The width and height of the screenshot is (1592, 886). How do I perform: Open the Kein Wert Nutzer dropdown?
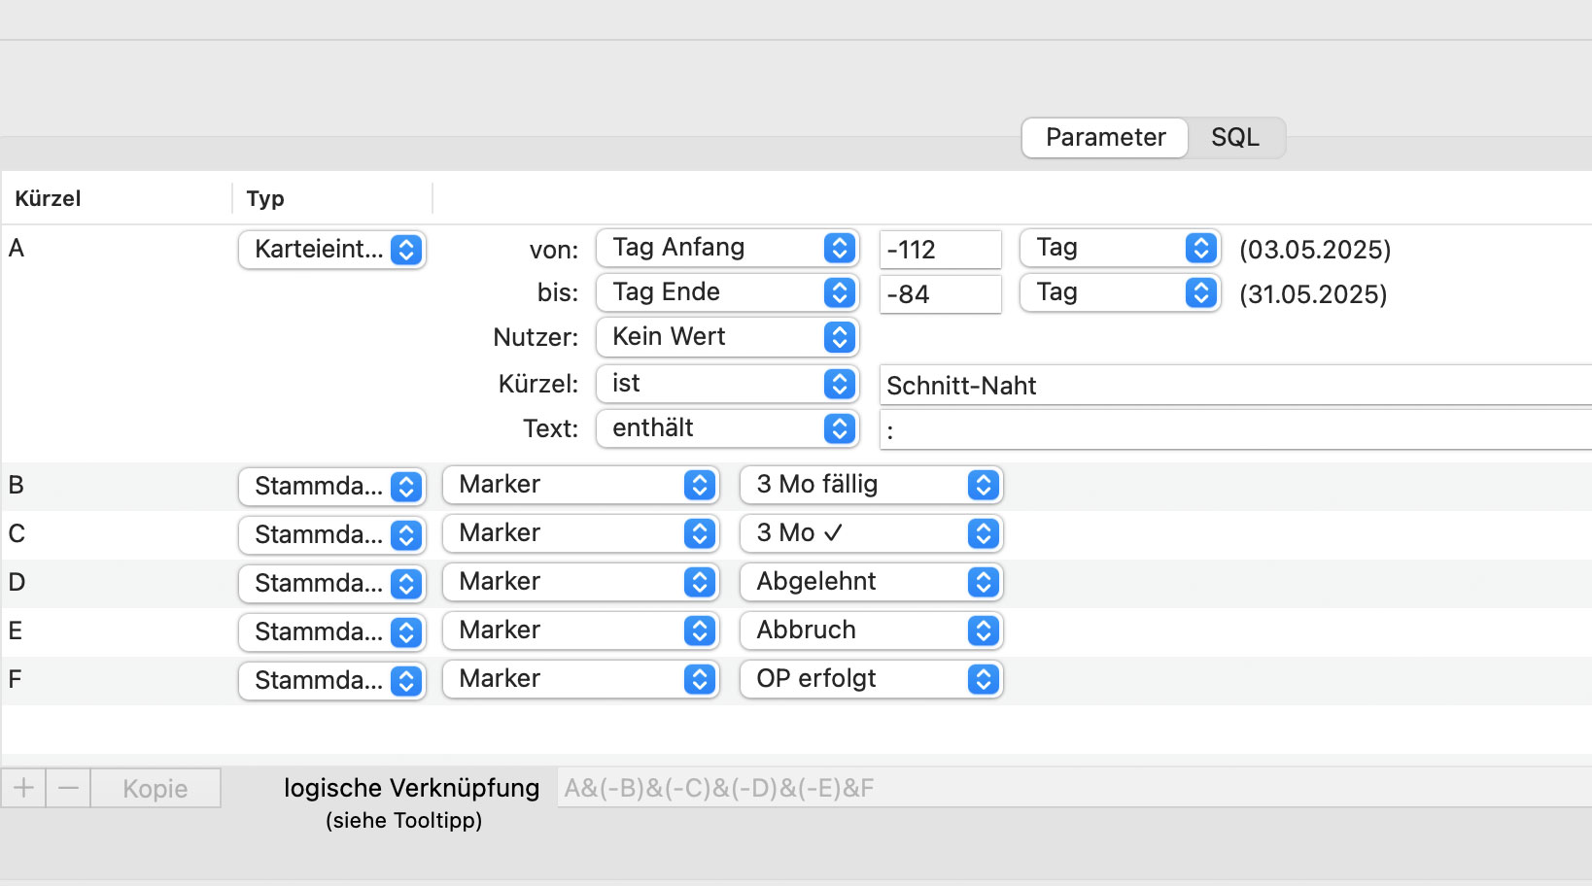click(727, 337)
